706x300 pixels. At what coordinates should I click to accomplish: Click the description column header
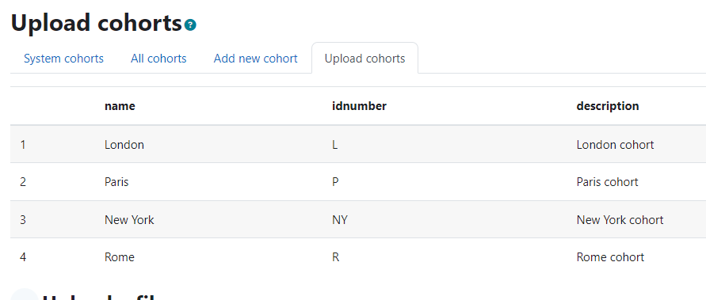pos(608,106)
